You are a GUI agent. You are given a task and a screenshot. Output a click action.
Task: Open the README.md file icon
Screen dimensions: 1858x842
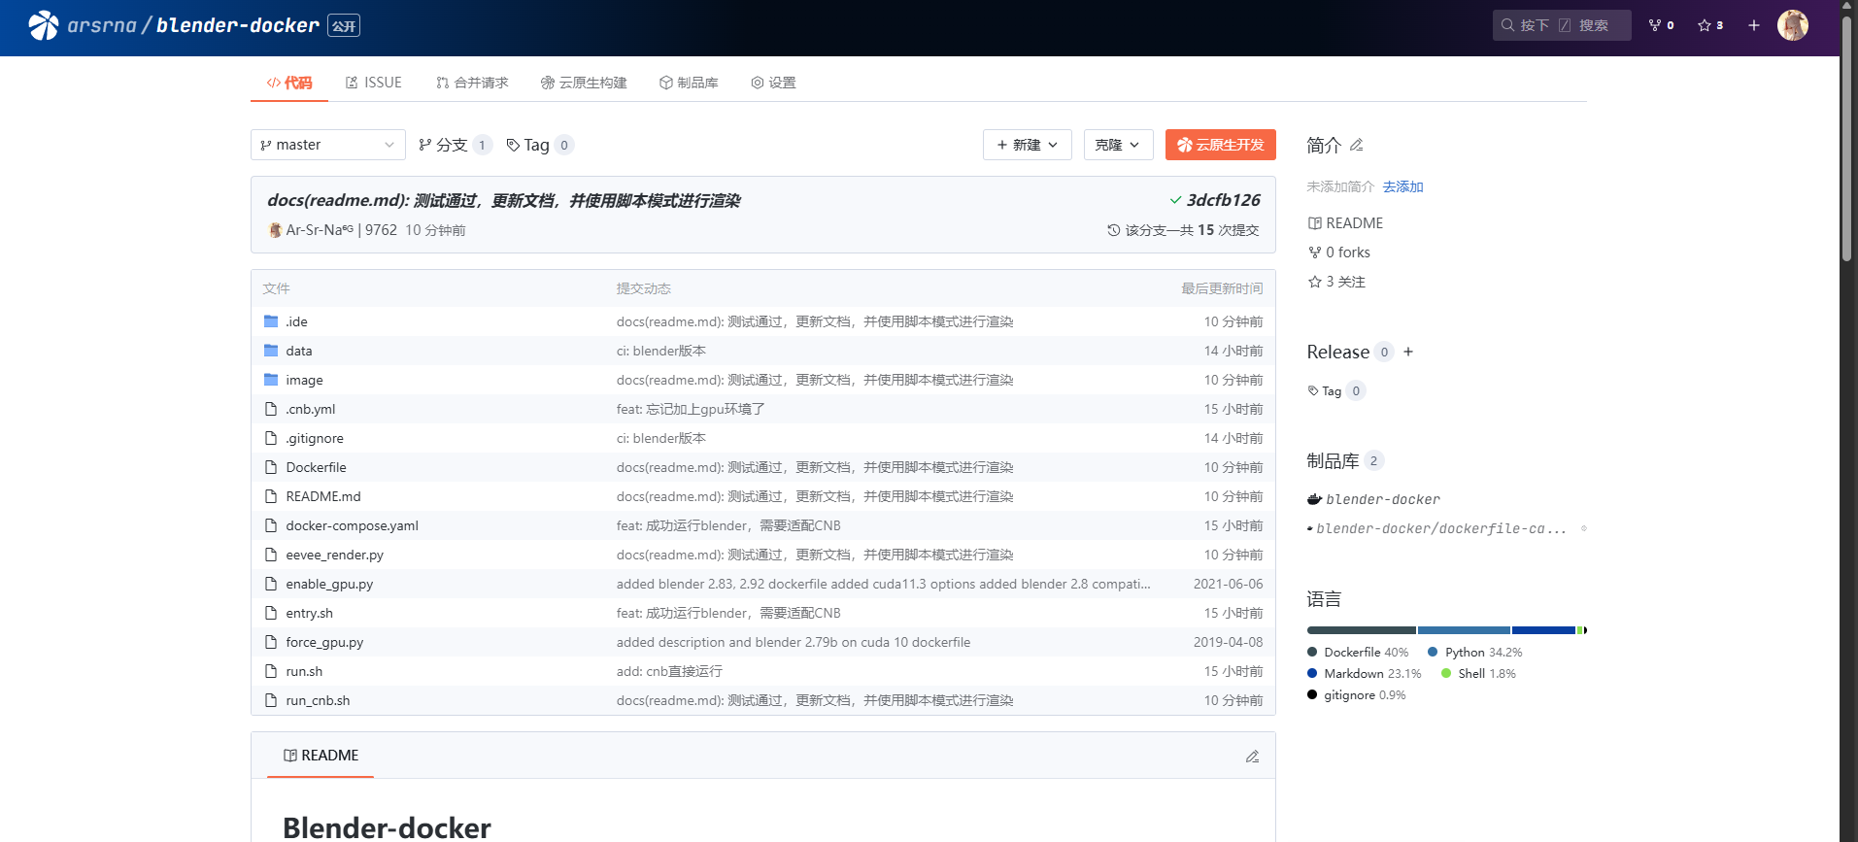click(x=271, y=496)
